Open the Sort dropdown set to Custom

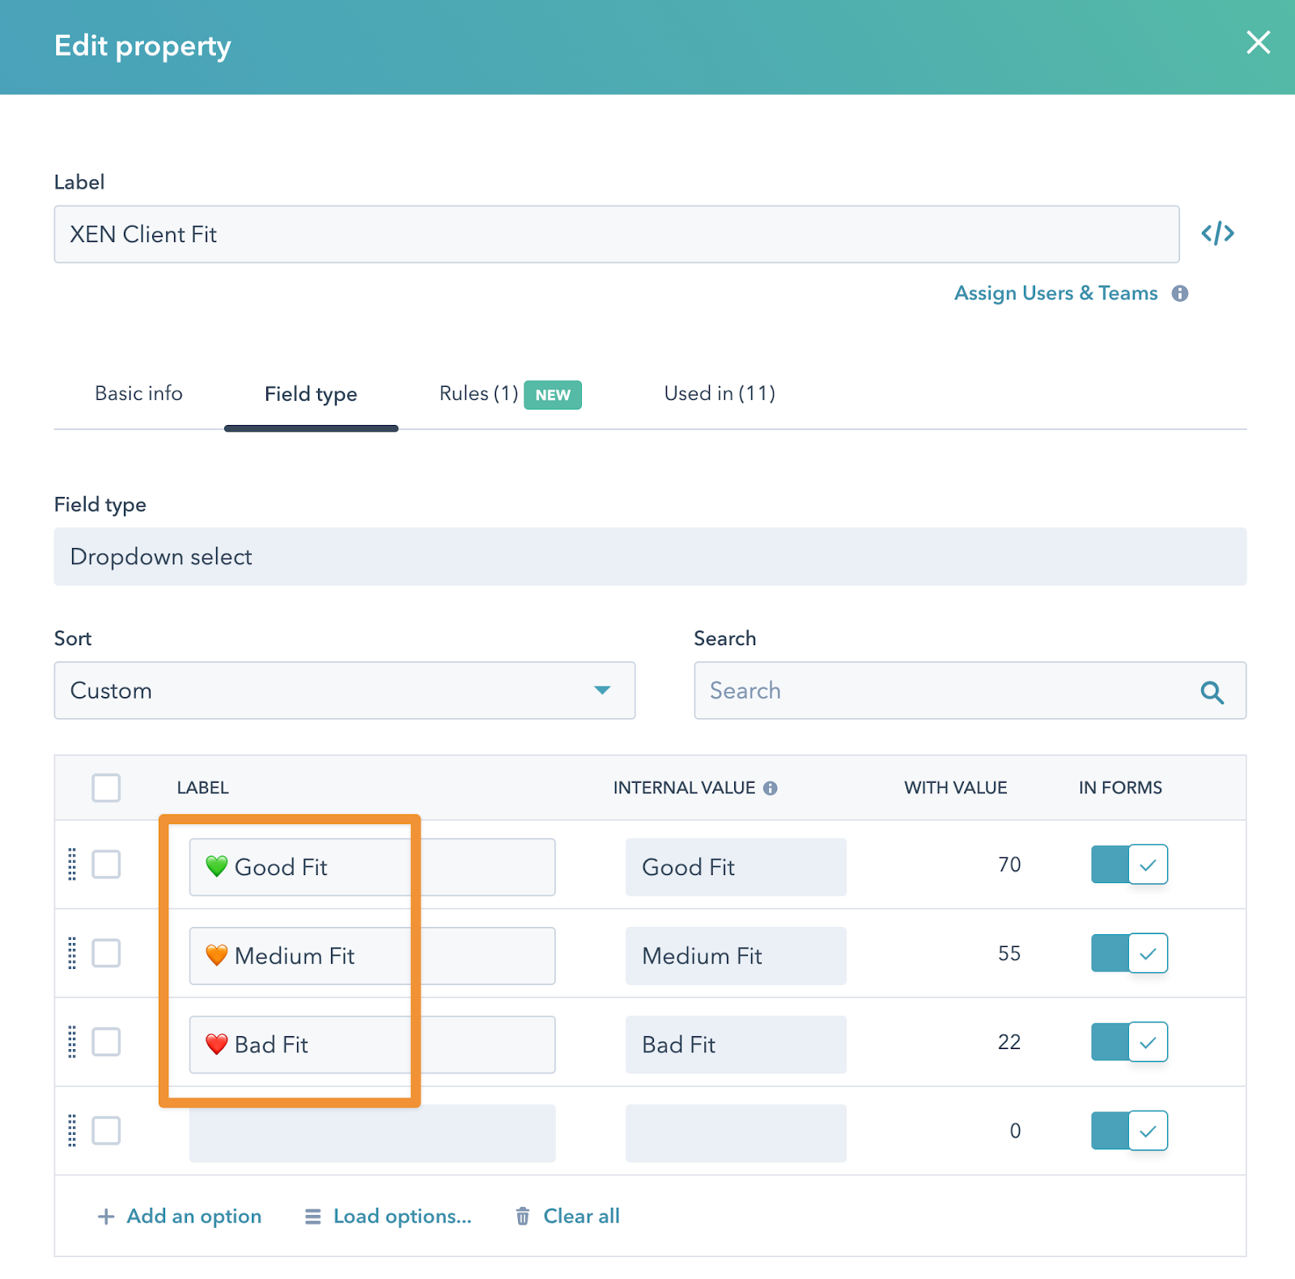point(344,690)
